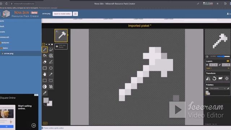Reload the browser page
This screenshot has height=130, width=231.
[x=6, y=4]
